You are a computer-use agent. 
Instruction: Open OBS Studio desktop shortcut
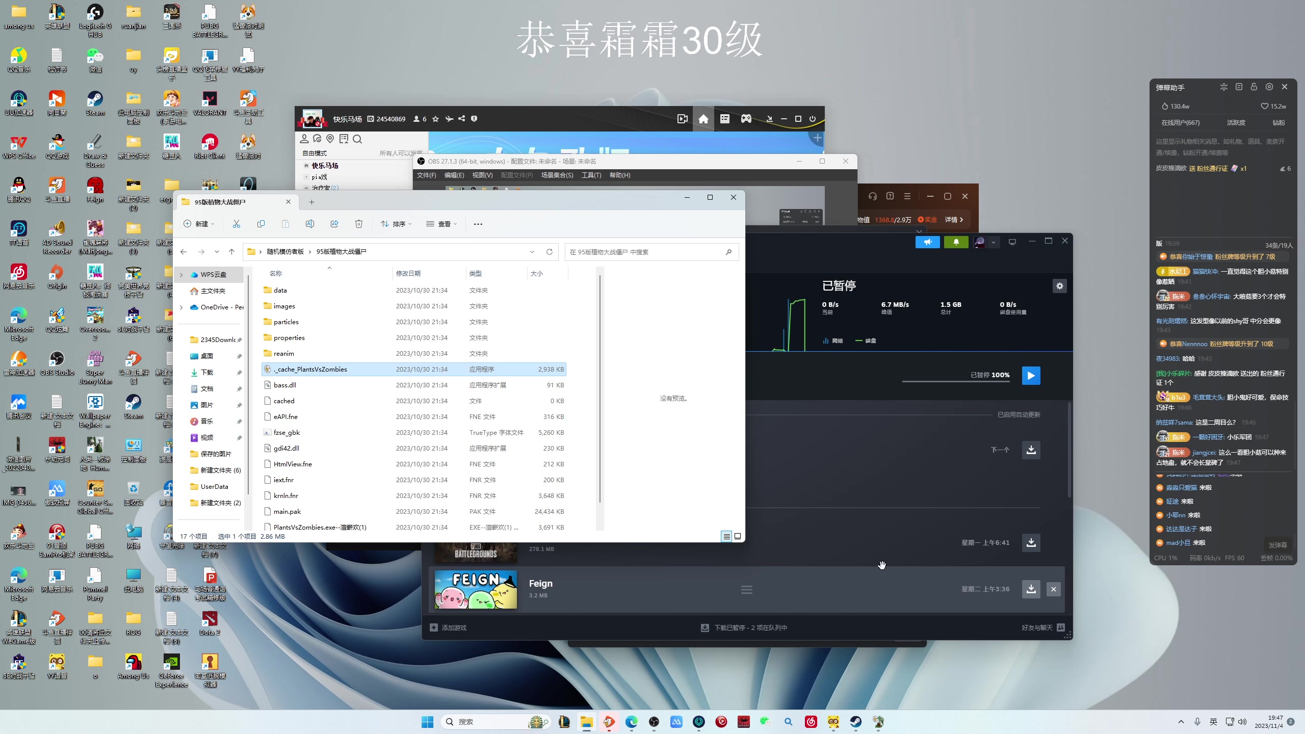pyautogui.click(x=57, y=363)
